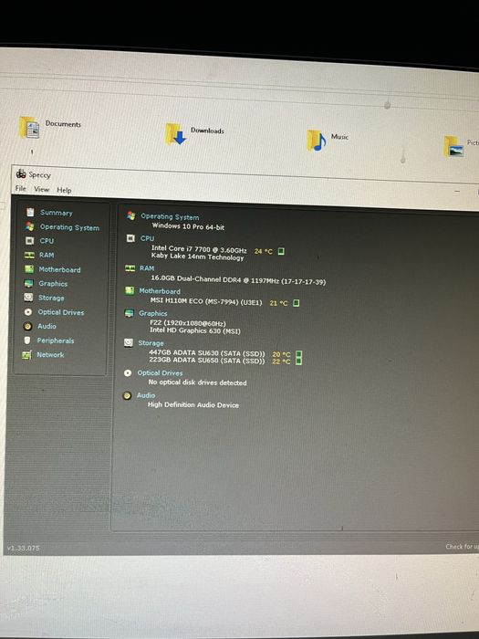
Task: Click the Intel HD Graphics 630 text
Action: [x=194, y=330]
